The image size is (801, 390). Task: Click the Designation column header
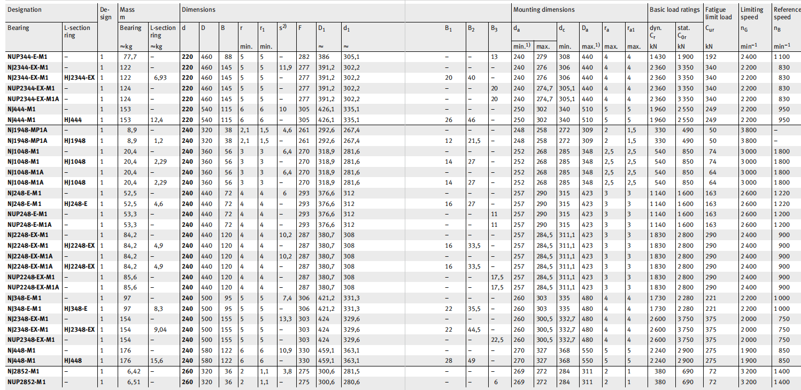pyautogui.click(x=25, y=10)
